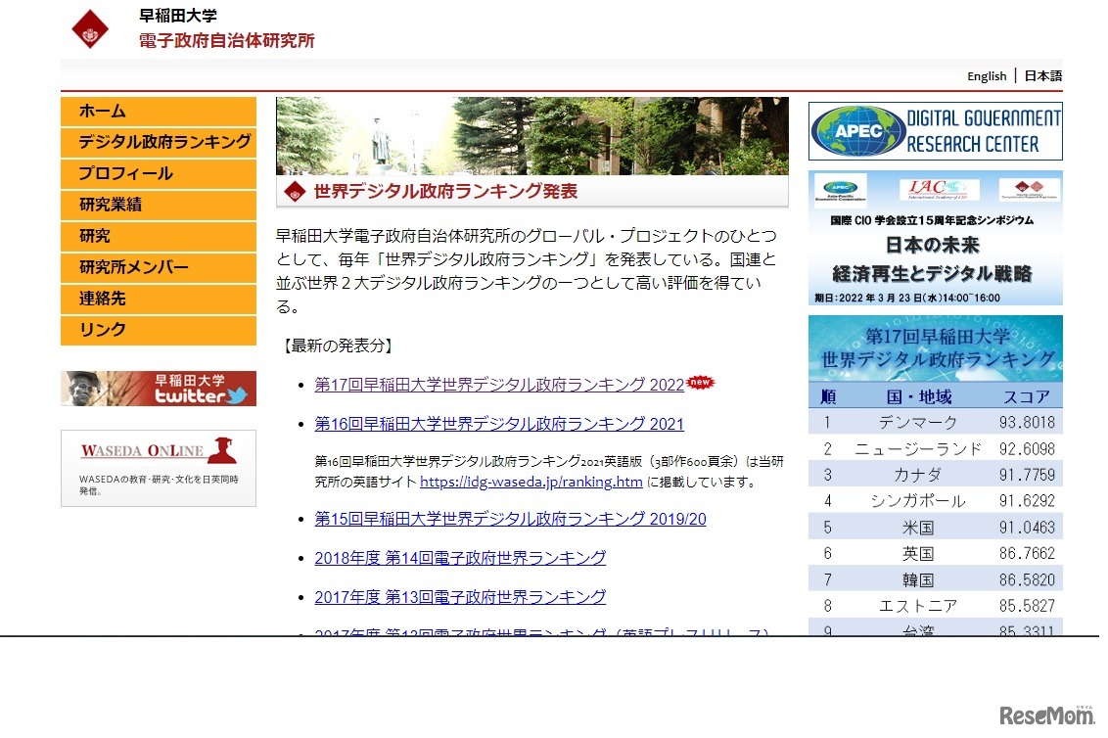Open デジタル政府ランキング in the sidebar

point(159,143)
